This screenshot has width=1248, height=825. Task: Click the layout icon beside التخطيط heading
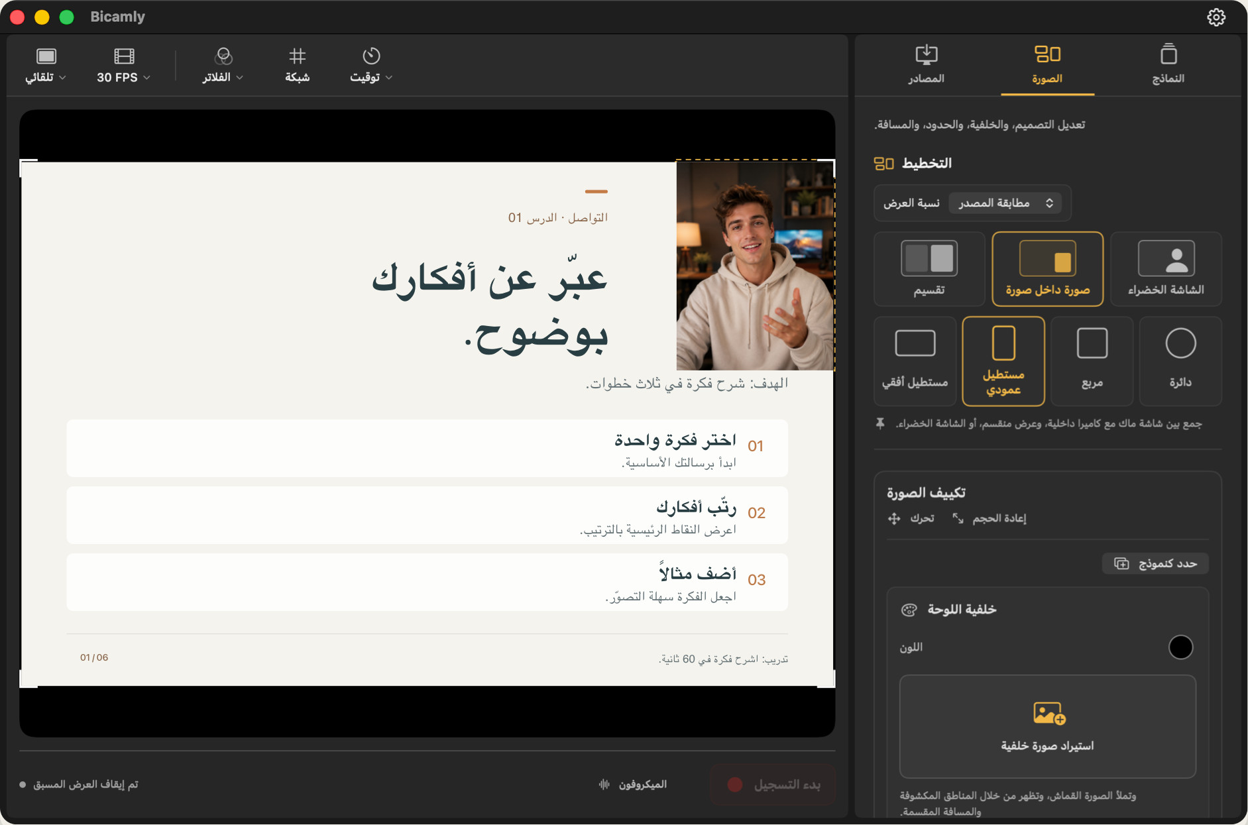point(883,164)
